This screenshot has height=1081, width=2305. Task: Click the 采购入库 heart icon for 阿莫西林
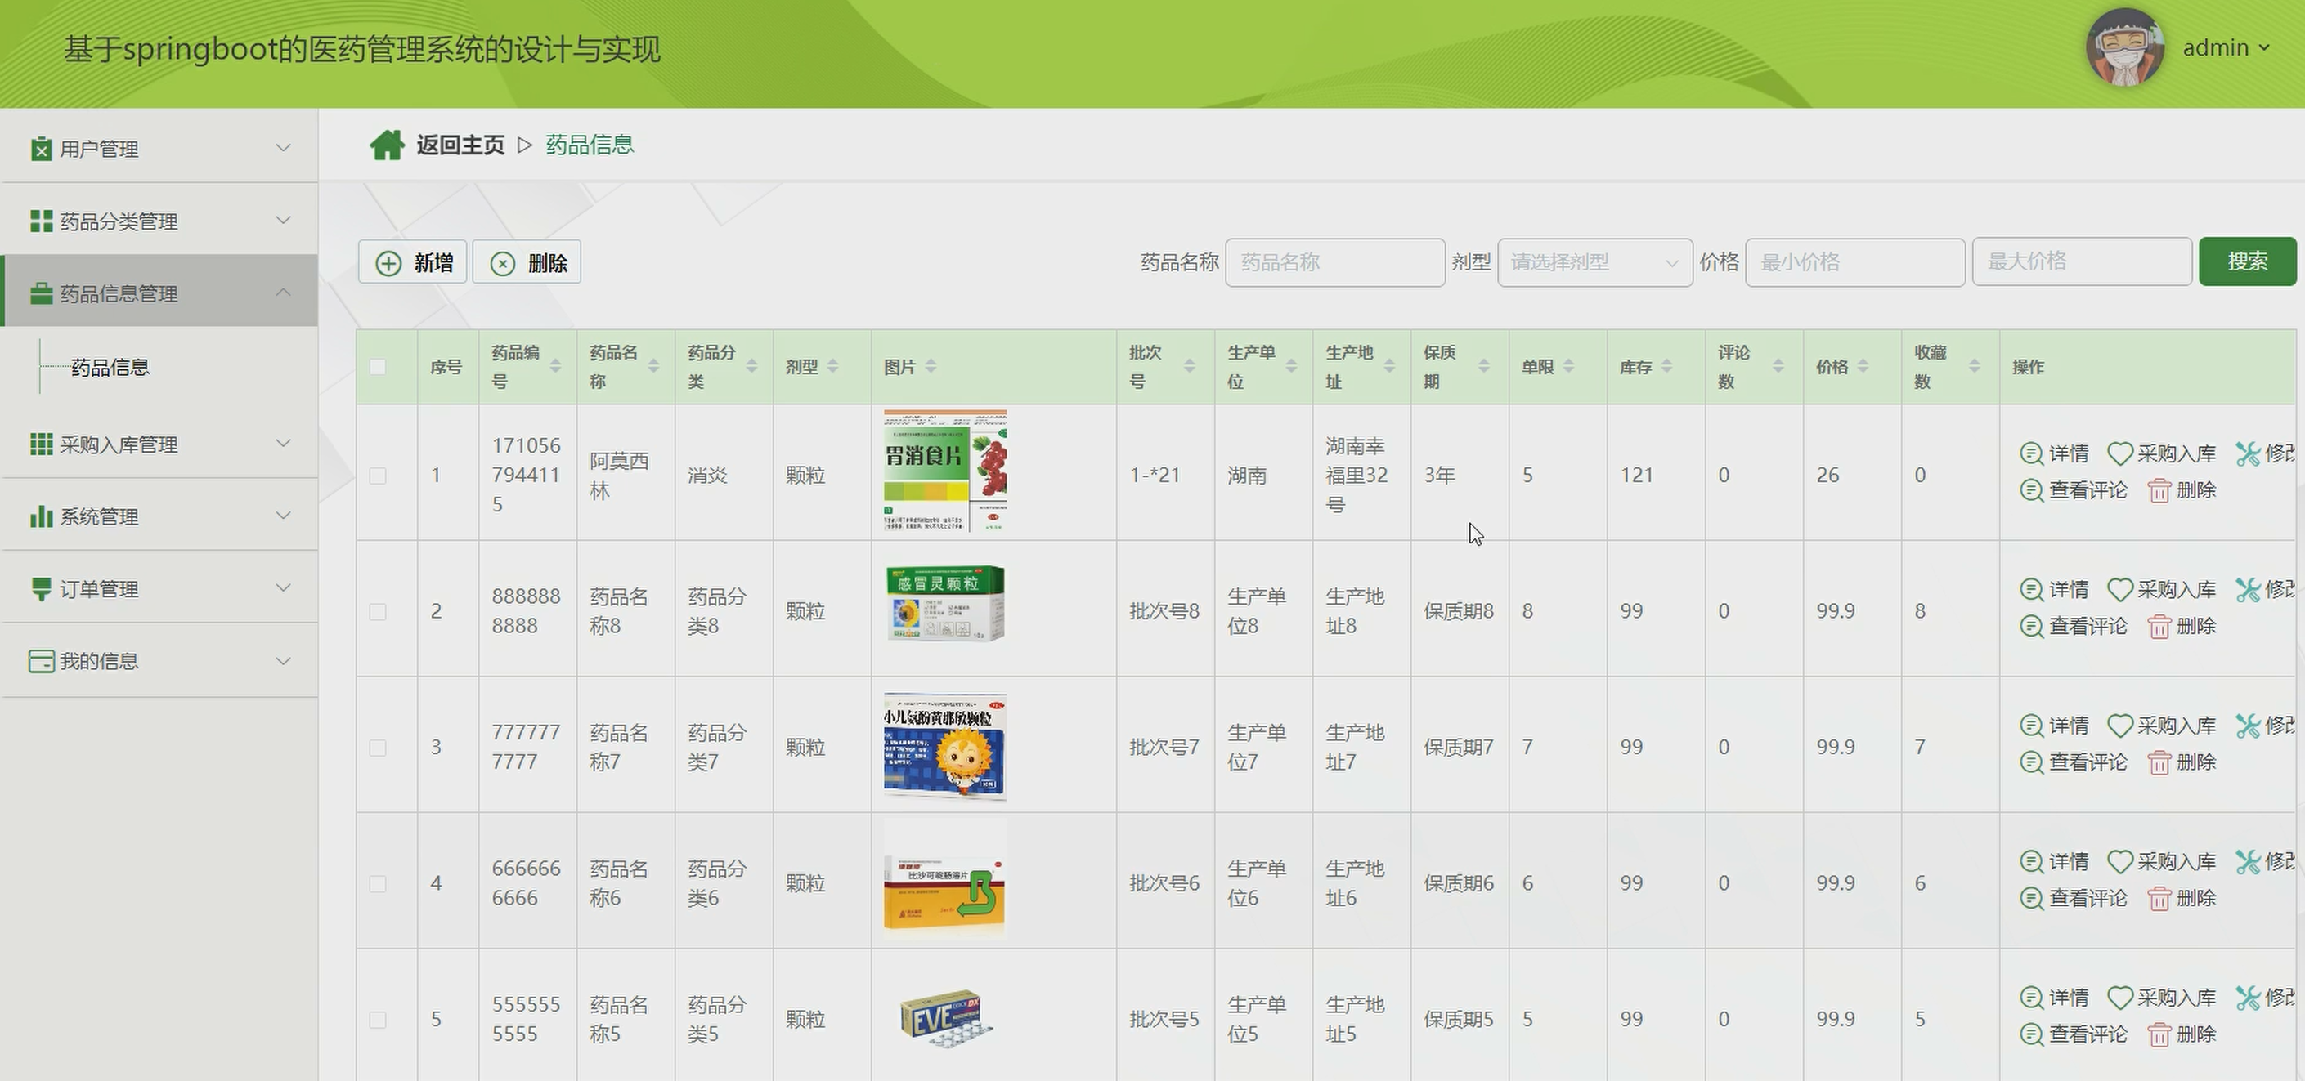(2119, 454)
